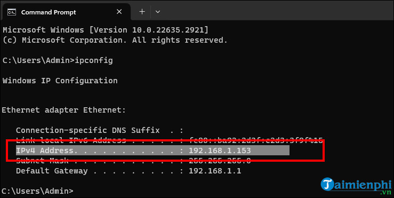
Task: Click the Microsoft Windows version line
Action: [106, 30]
